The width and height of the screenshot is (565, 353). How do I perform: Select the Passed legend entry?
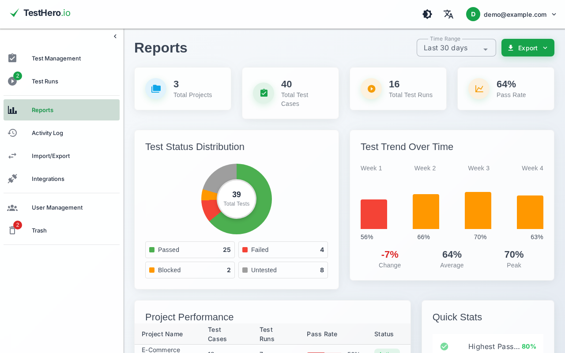coord(190,250)
